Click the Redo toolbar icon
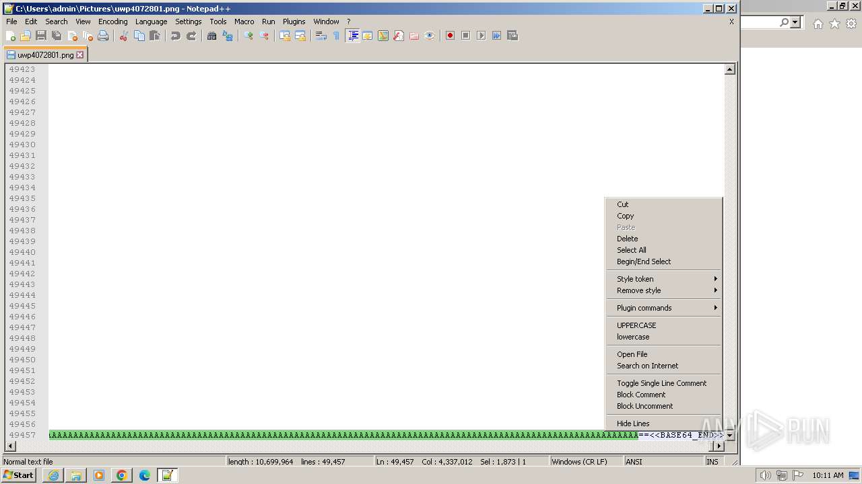 (x=191, y=36)
